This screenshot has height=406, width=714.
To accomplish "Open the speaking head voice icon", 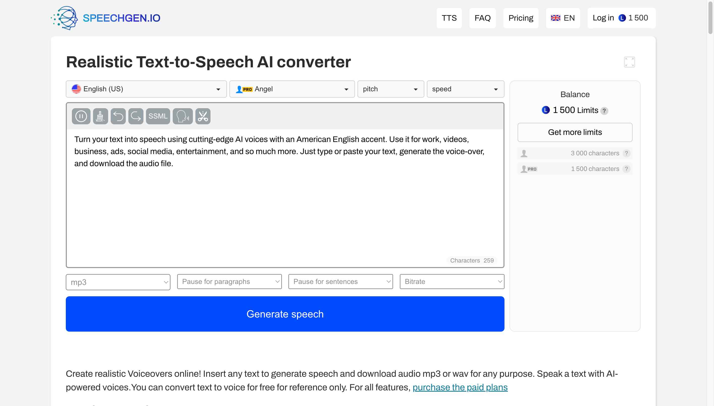I will tap(183, 116).
